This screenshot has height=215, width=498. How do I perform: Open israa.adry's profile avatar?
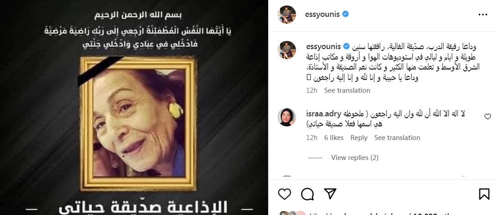[287, 117]
